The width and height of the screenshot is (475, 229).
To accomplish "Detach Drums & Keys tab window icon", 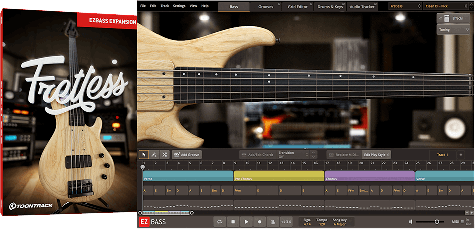I will click(342, 5).
